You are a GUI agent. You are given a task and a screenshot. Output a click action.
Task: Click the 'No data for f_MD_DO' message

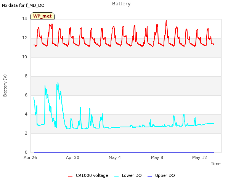[x=23, y=5]
